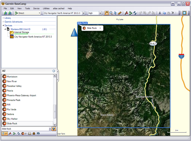The width and height of the screenshot is (191, 141).
Task: Select the New Route tool
Action: [x=131, y=13]
